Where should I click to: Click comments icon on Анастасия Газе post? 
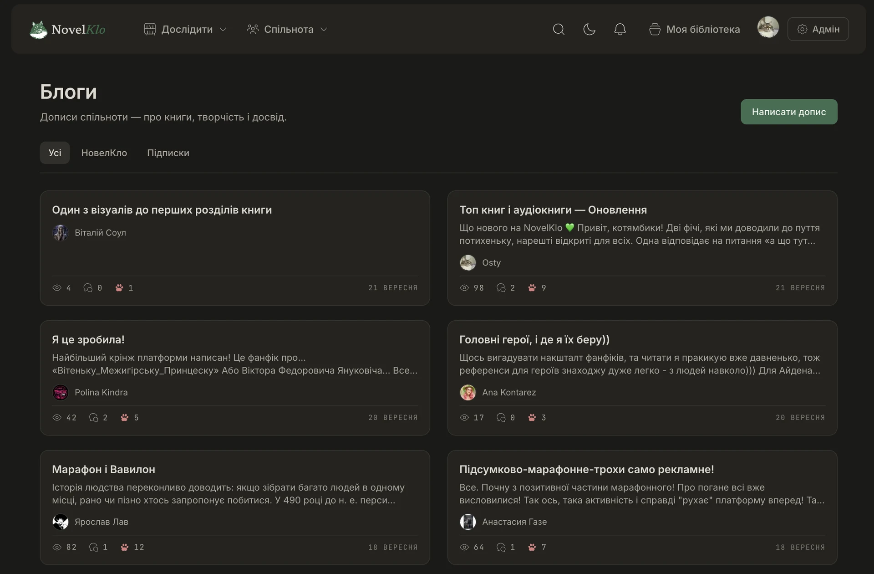pos(501,547)
